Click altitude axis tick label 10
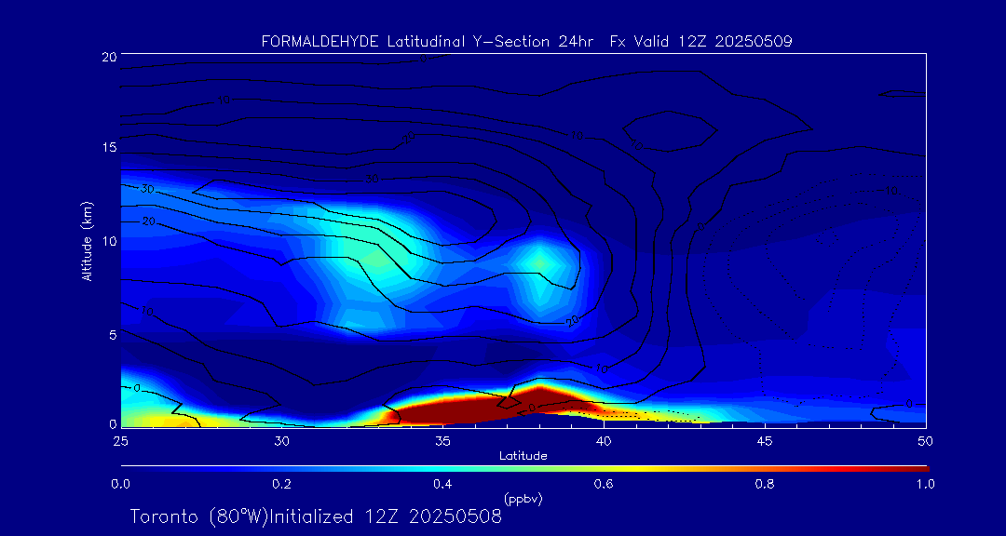 (108, 240)
